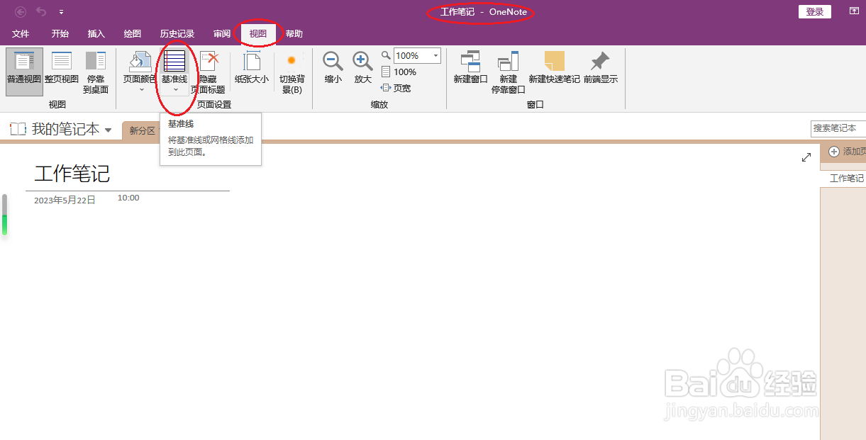This screenshot has height=440, width=866.
Task: Click the 100% zoom button
Action: (x=399, y=72)
